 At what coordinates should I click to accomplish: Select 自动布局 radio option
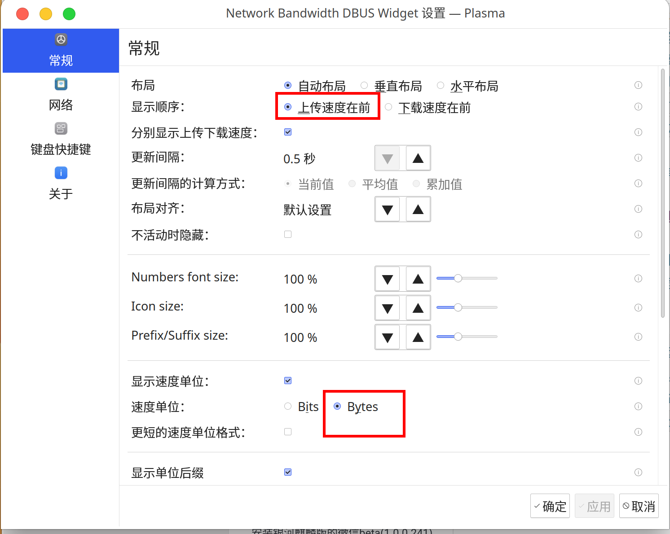click(x=315, y=85)
